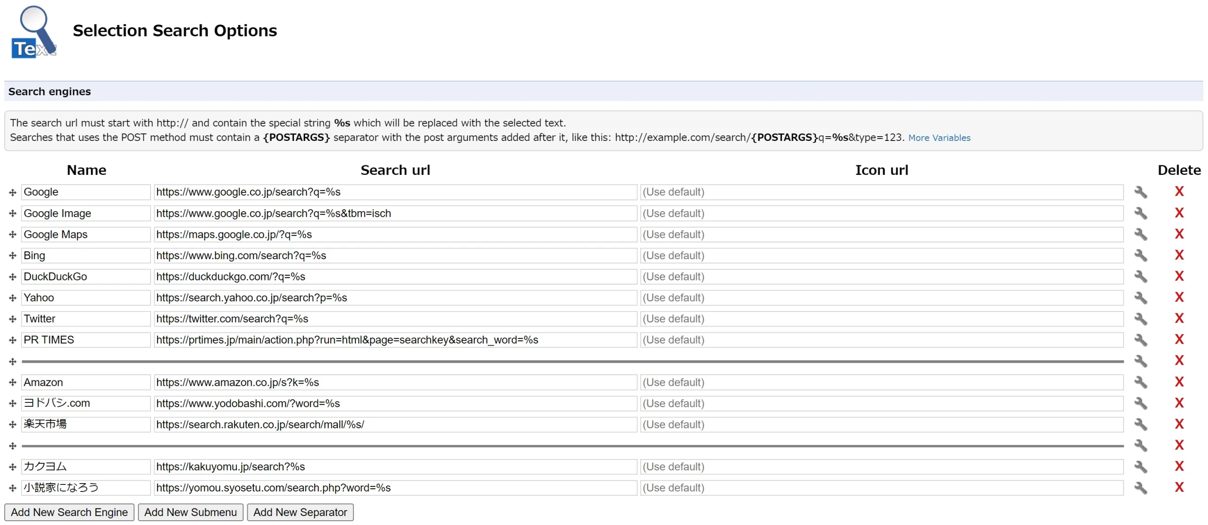Delete the 小説家になろう engine

pos(1179,487)
